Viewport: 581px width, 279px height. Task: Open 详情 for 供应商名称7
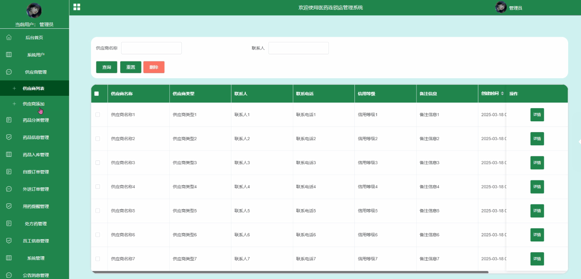click(x=537, y=259)
